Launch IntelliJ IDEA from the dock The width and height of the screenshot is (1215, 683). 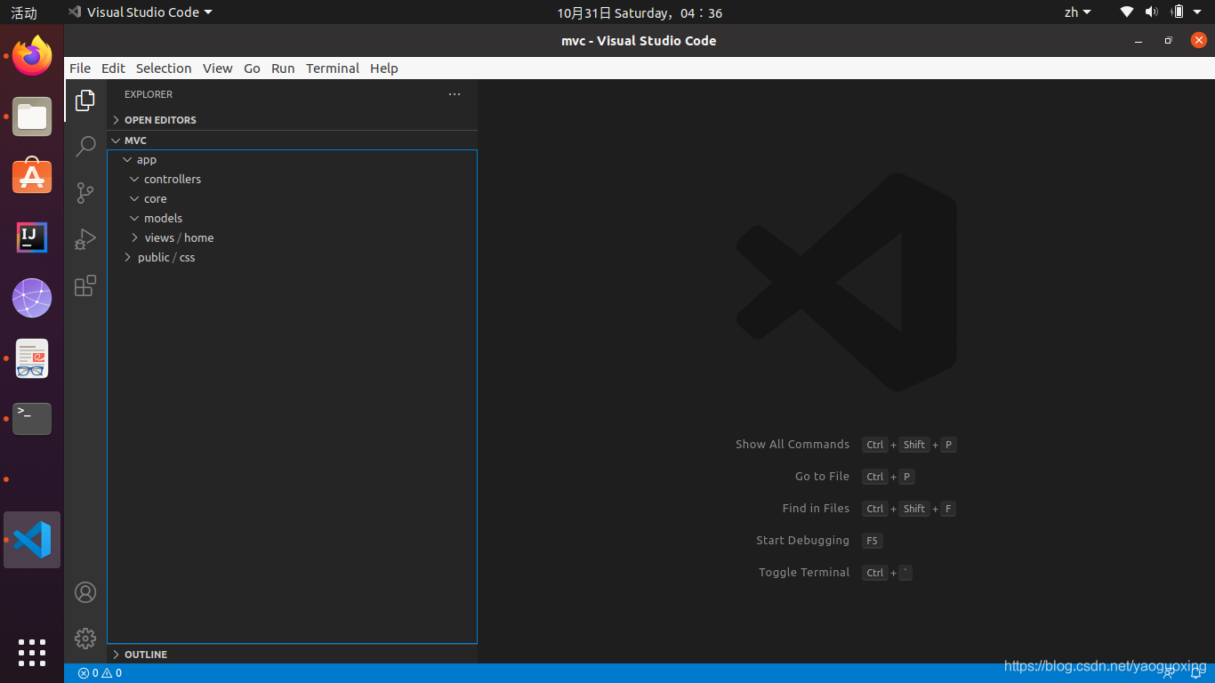click(x=32, y=237)
